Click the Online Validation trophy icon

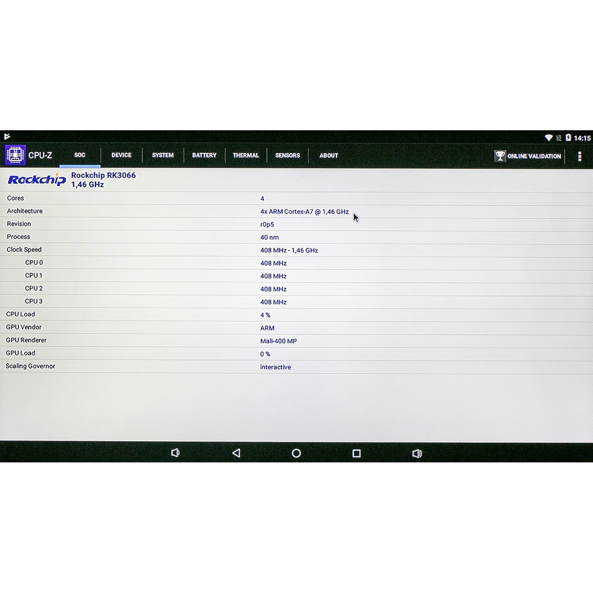500,156
